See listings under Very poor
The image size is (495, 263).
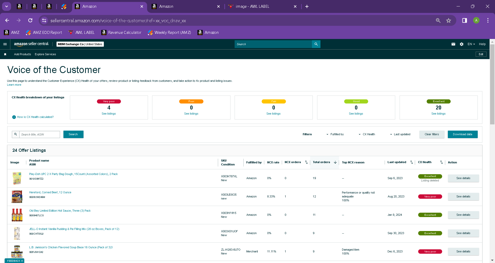109,114
